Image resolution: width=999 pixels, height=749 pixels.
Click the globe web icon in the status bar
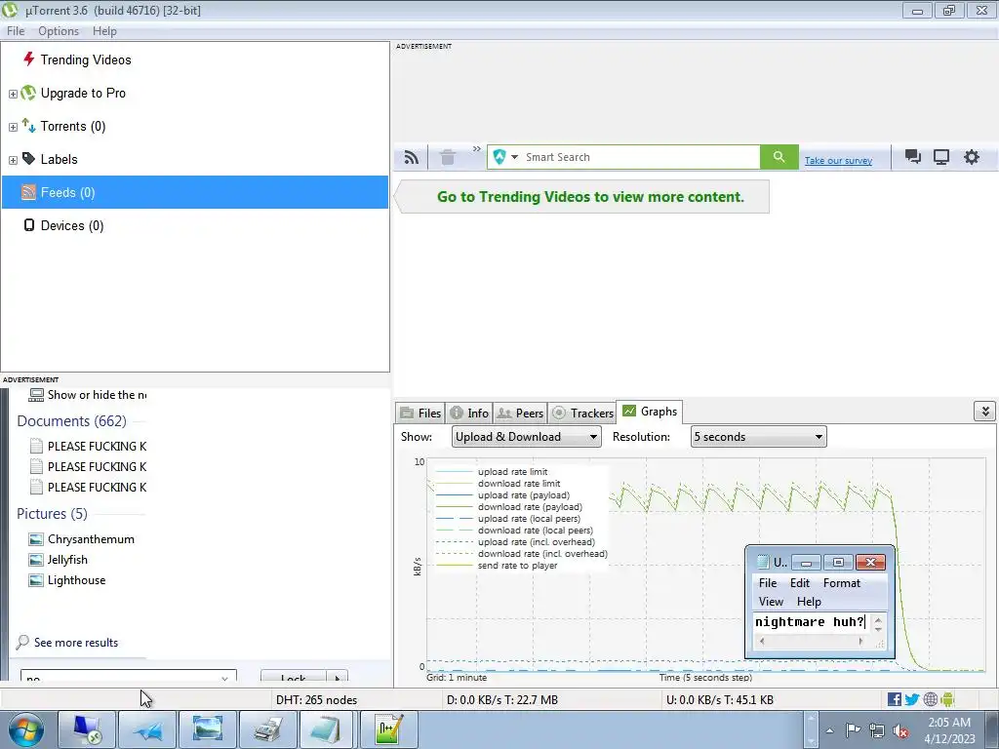coord(930,700)
